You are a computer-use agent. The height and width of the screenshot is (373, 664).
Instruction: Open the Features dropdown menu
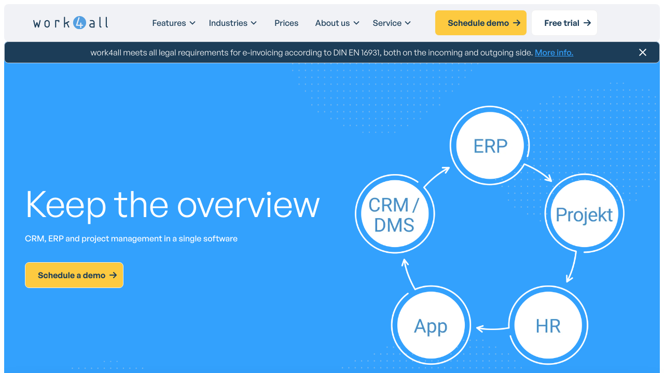pyautogui.click(x=174, y=23)
